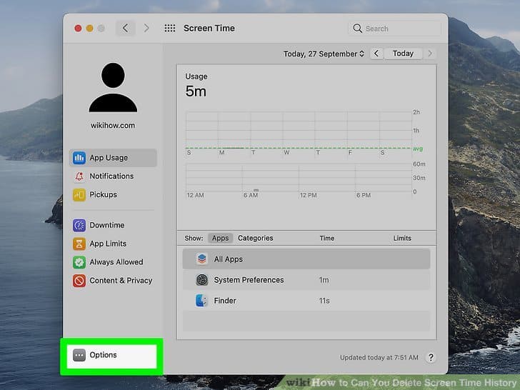Click the Options button
Screen dimensions: 520x390
[x=111, y=356]
